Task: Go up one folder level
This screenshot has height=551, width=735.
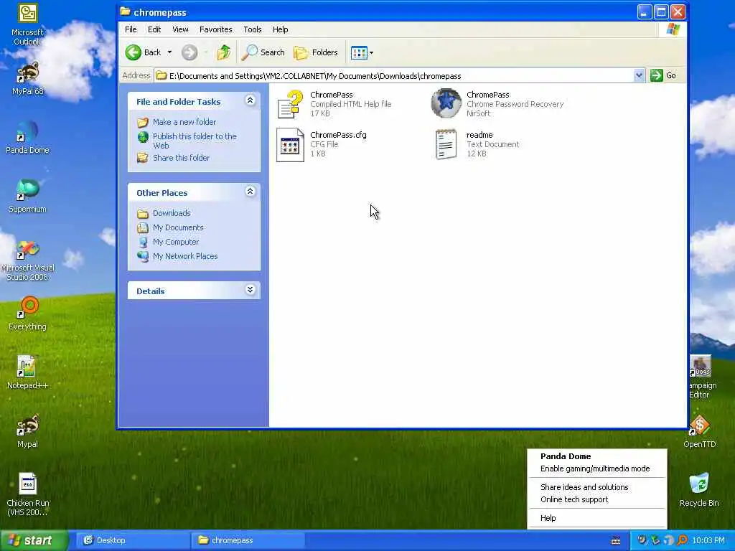Action: point(224,52)
